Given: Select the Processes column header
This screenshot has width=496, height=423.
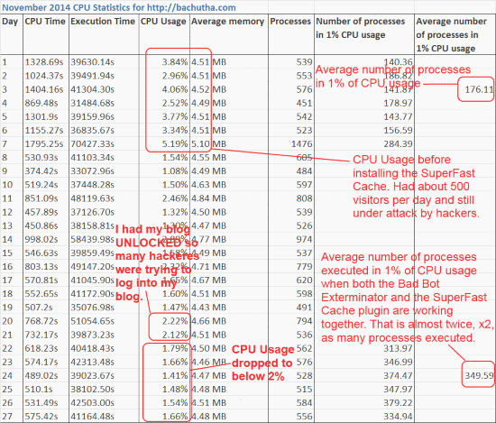Looking at the screenshot, I should 290,22.
